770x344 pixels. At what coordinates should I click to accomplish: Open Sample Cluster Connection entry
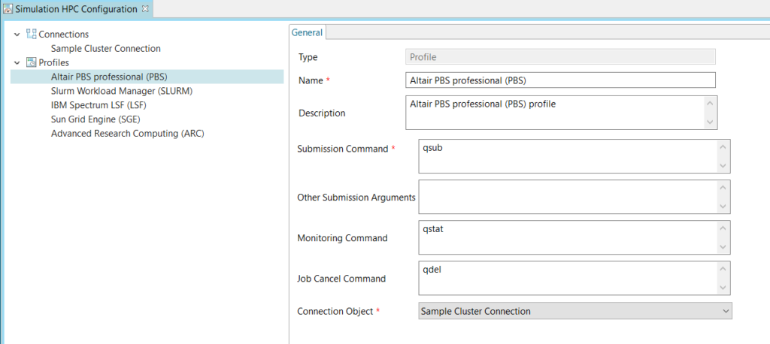(x=105, y=49)
